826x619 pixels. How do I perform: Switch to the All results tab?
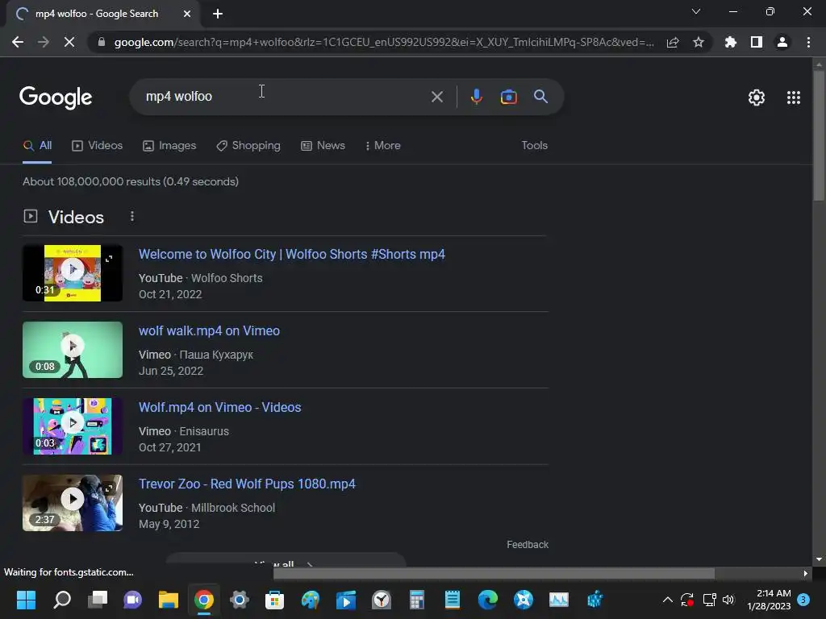pyautogui.click(x=37, y=146)
